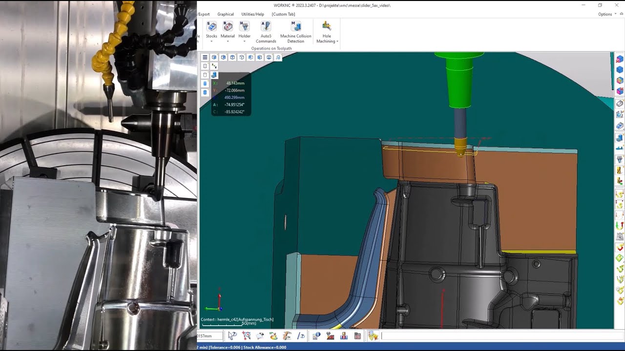Image resolution: width=625 pixels, height=351 pixels.
Task: Open the blue info icon in bottom toolbar
Action: point(316,335)
